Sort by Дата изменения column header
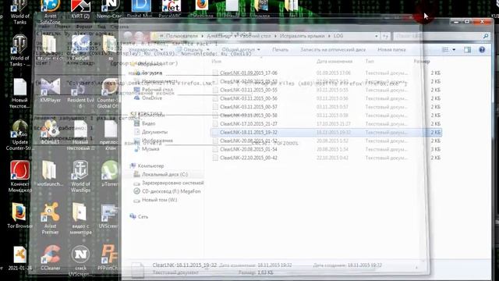 [x=334, y=61]
